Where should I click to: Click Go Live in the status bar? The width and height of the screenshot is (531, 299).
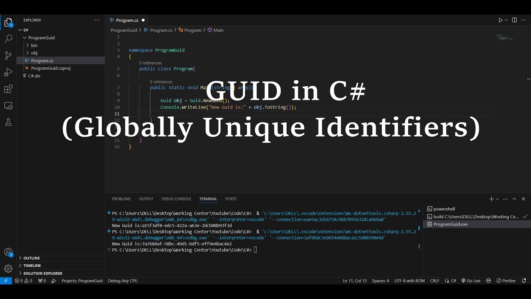pos(470,281)
